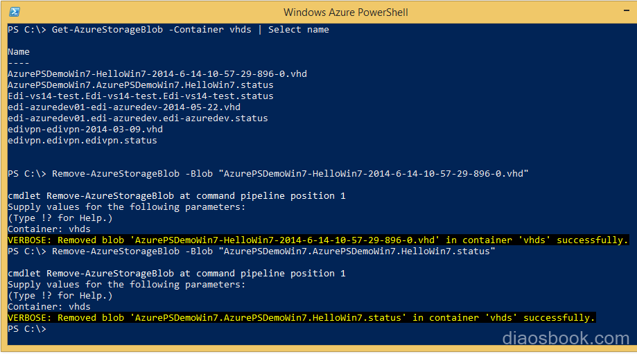Click the Edi-vs14-test.status blob name

tap(141, 96)
